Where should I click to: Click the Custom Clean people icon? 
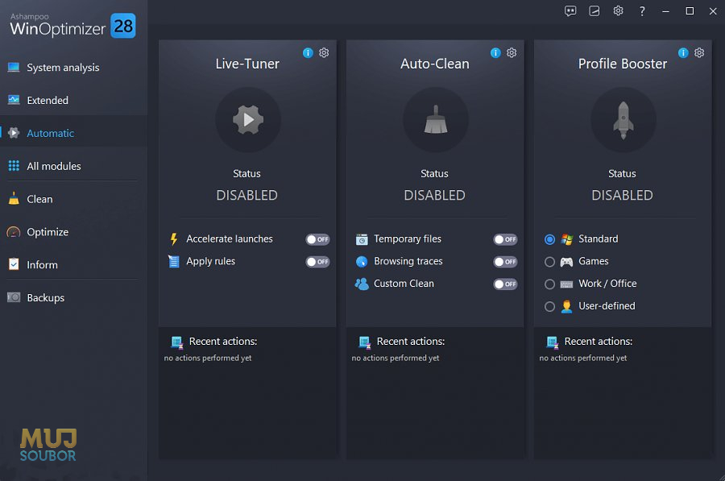(362, 284)
